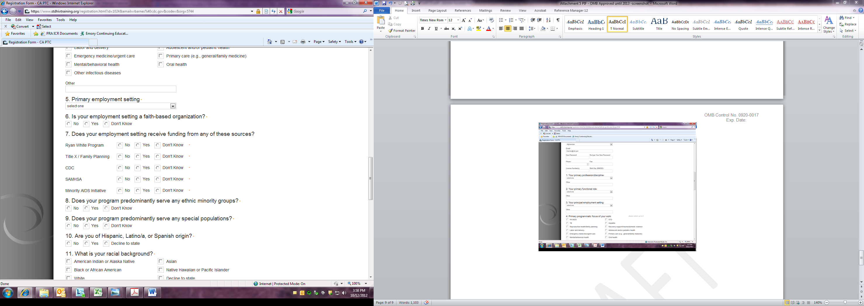Click the bullets list icon
Viewport: 864px width, 306px height.
coord(501,20)
